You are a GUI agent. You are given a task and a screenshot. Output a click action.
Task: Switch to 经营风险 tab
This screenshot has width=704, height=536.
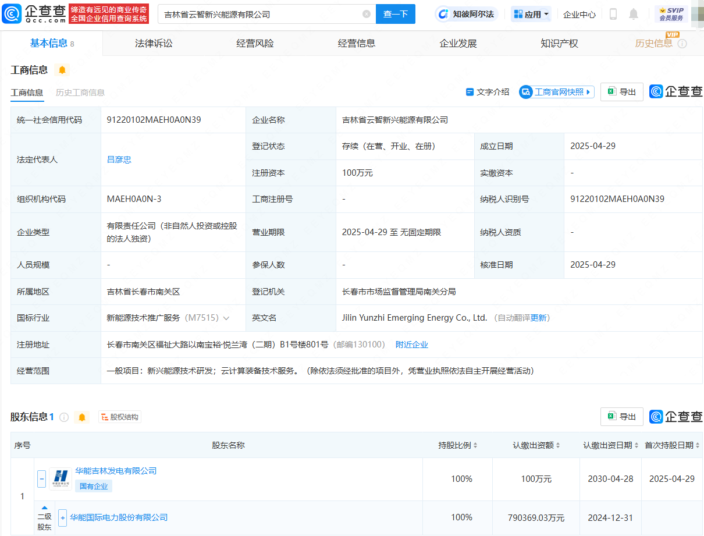255,43
